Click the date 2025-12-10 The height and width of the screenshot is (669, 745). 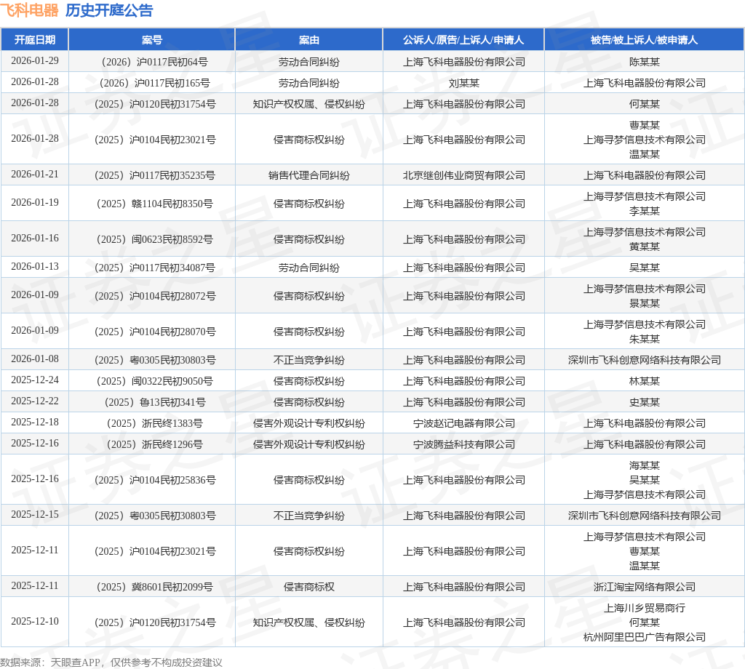[x=35, y=622]
